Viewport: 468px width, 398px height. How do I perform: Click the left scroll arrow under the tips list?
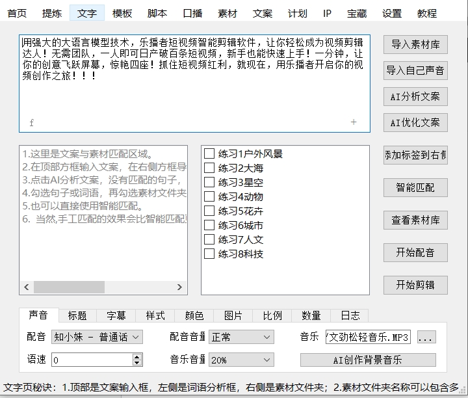coord(27,287)
